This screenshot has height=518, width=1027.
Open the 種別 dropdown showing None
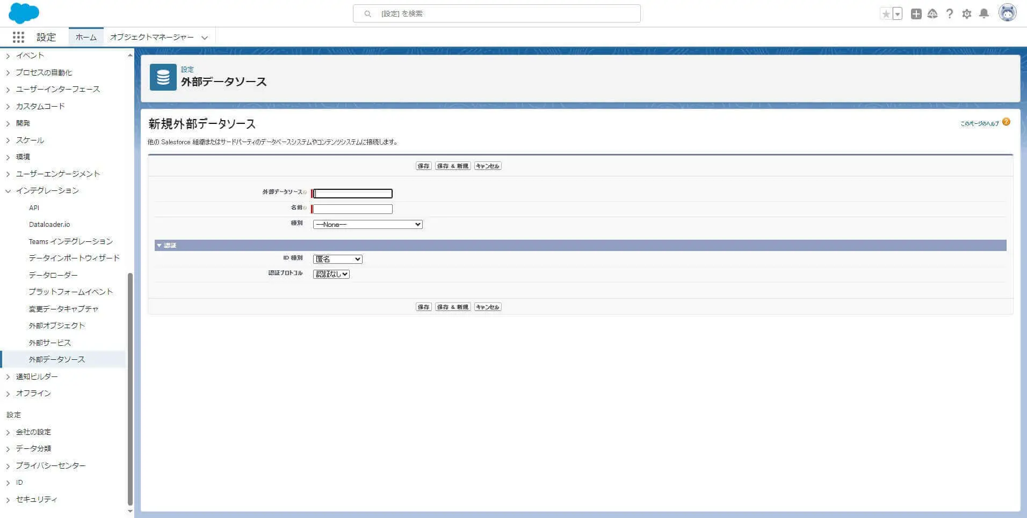(x=368, y=225)
